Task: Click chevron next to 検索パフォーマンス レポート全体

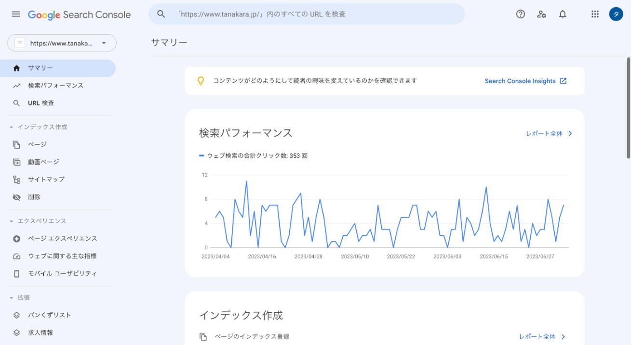Action: 570,134
